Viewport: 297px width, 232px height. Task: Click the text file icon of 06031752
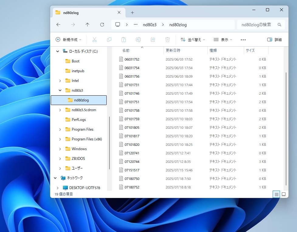121,59
